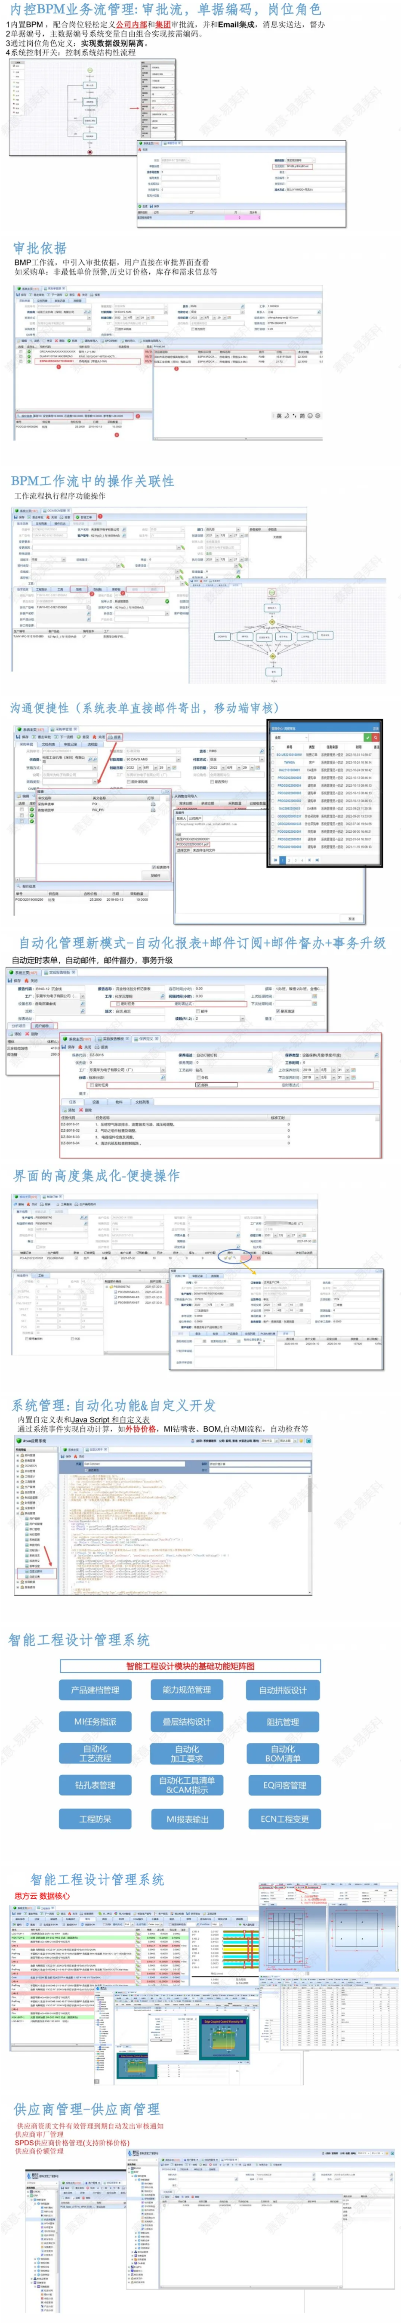The image size is (410, 2323).
Task: Click the 自动化工艺流程 module button
Action: pos(95,1753)
